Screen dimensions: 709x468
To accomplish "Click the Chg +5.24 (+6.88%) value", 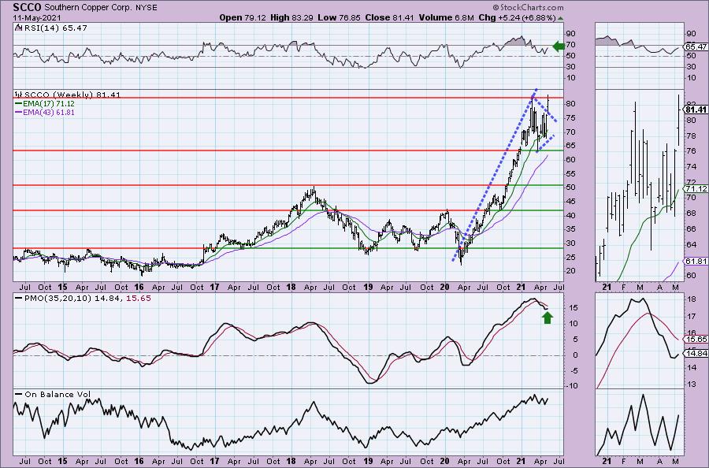I will (x=517, y=17).
